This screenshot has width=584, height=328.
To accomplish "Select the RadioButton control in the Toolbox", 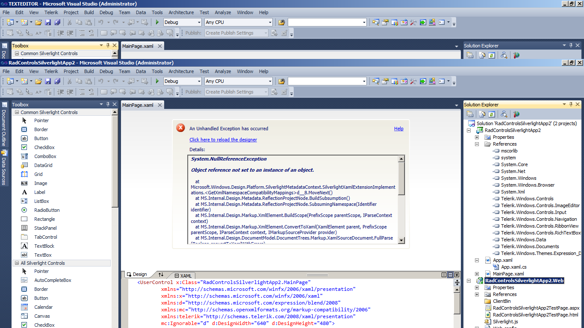I will [47, 210].
